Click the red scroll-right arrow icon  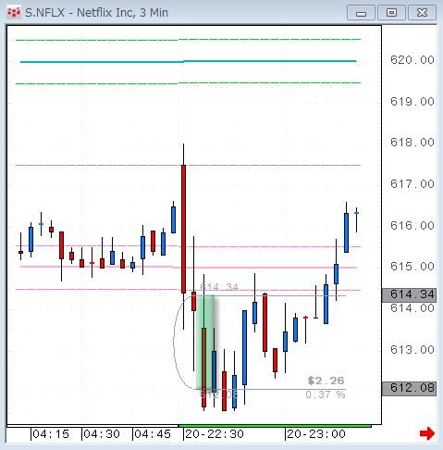[427, 433]
